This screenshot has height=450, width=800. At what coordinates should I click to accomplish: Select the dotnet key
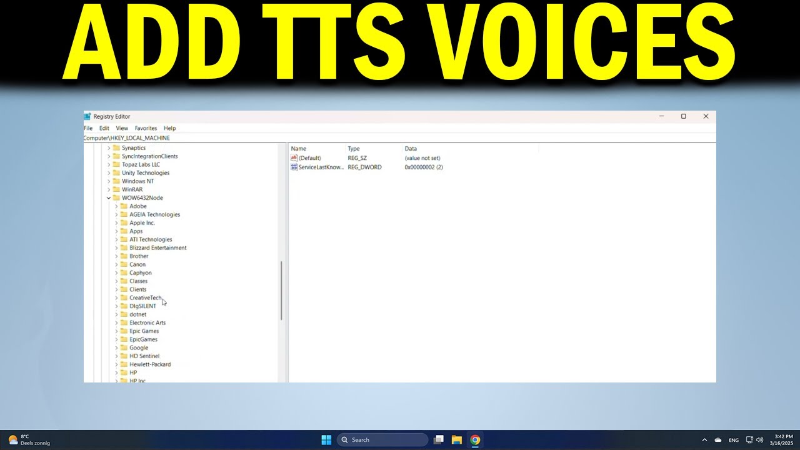[x=138, y=314]
